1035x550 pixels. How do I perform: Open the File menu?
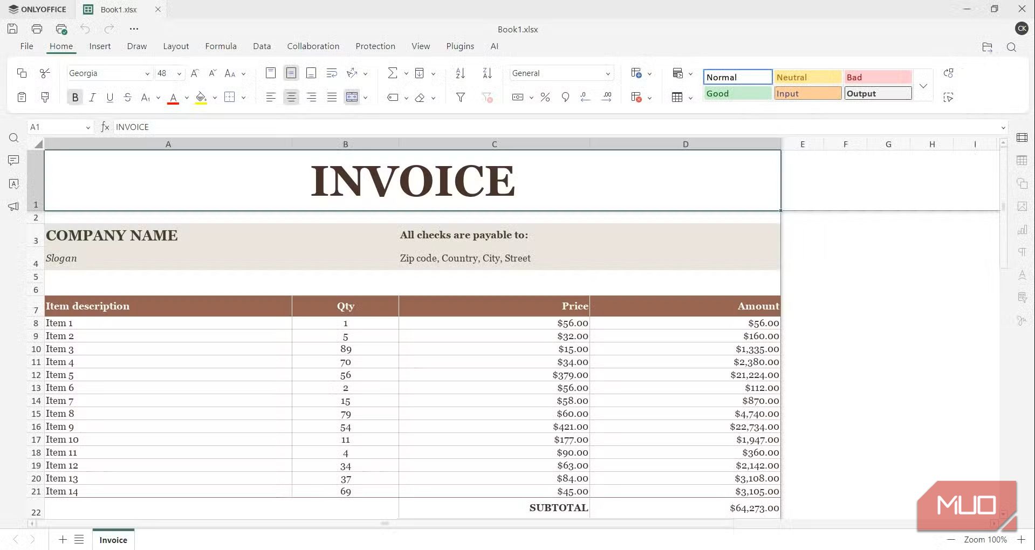click(x=26, y=46)
